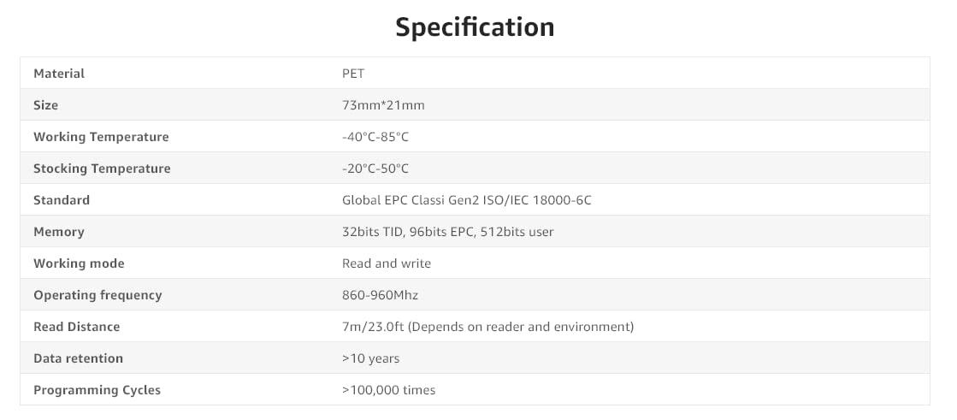
Task: Select the Material label cell
Action: 59,74
